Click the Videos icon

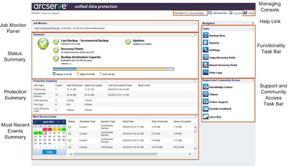click(206, 94)
